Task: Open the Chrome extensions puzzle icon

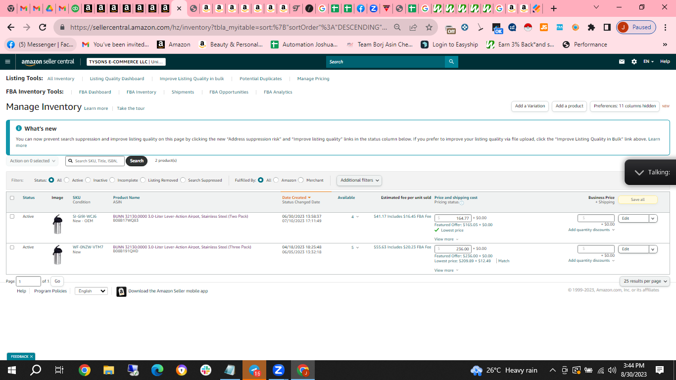Action: click(x=591, y=27)
